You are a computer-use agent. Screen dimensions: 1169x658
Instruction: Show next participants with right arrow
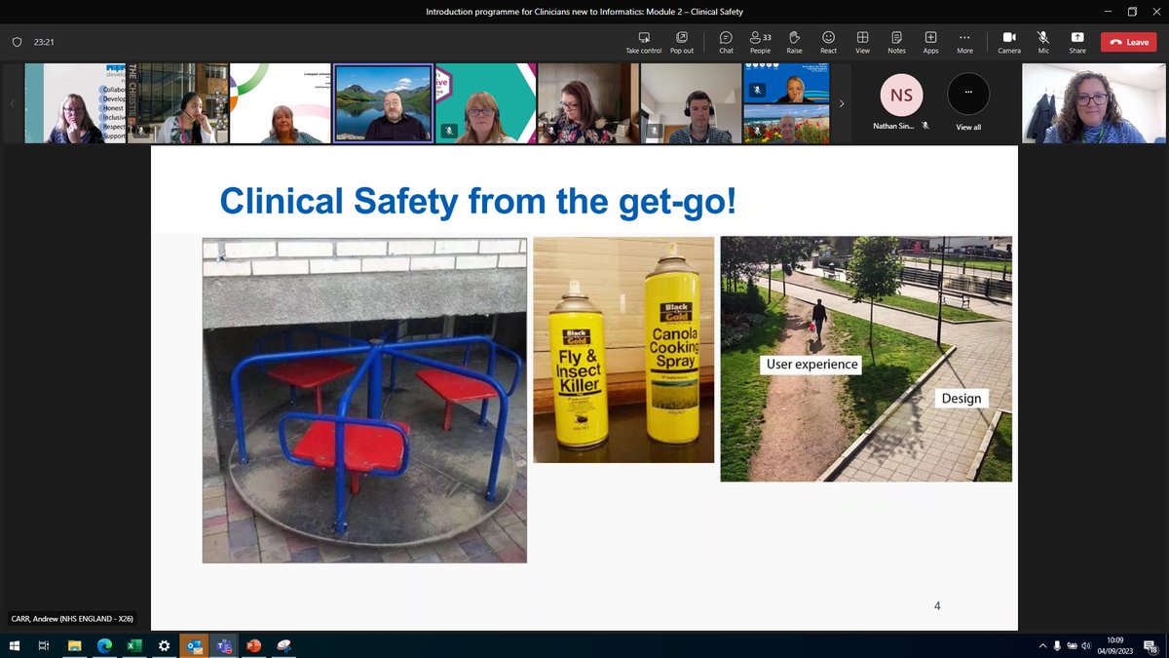[842, 103]
